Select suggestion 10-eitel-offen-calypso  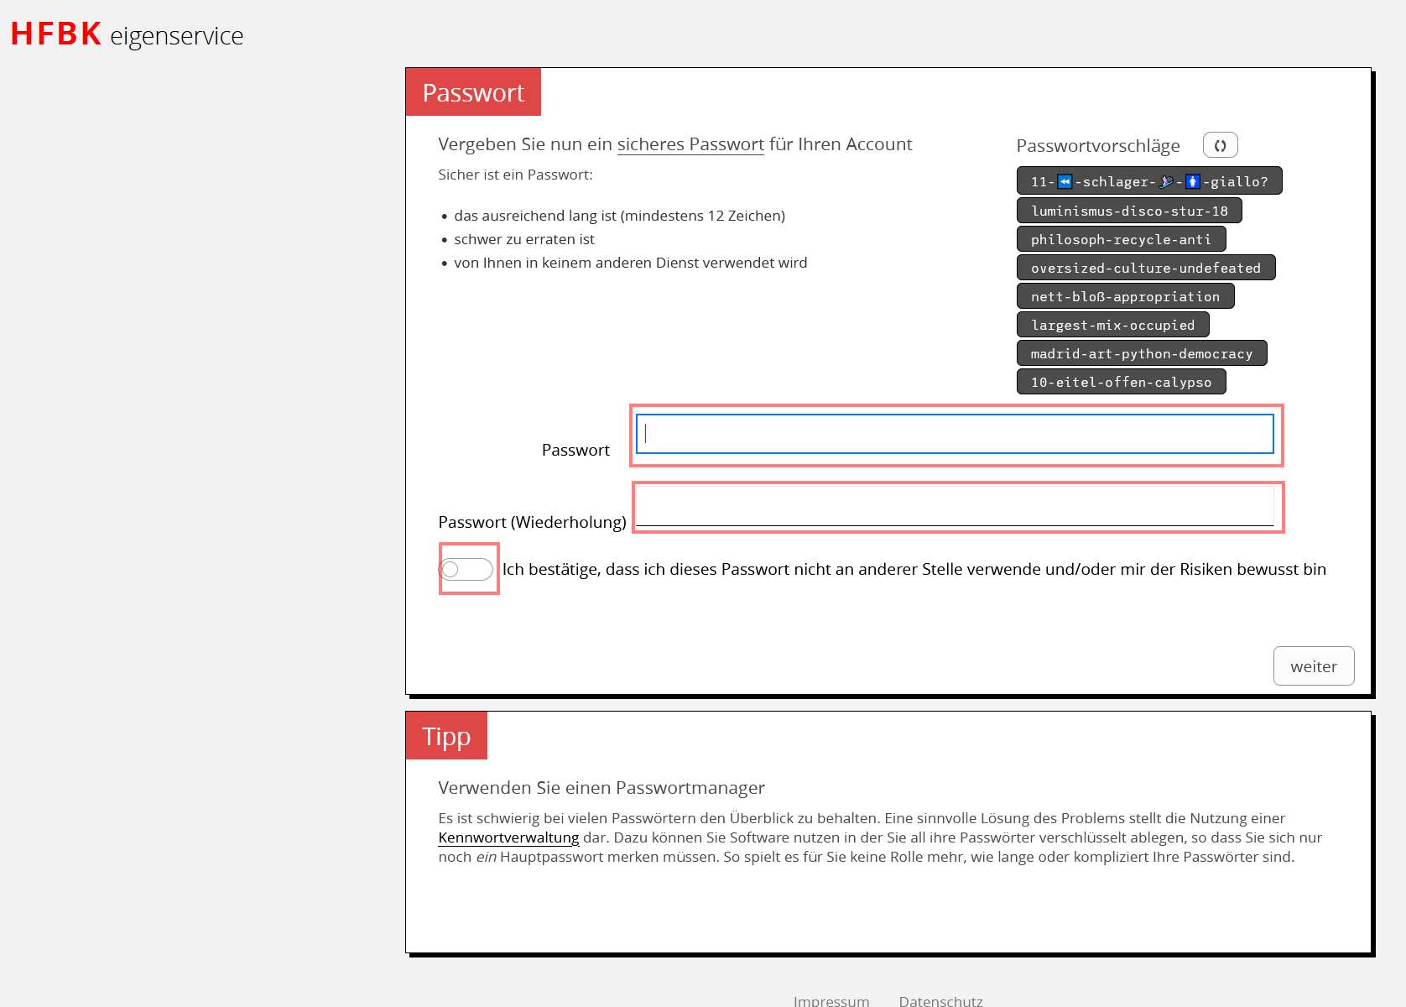pyautogui.click(x=1120, y=382)
